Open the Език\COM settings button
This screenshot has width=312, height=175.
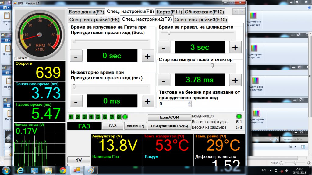(x=169, y=117)
